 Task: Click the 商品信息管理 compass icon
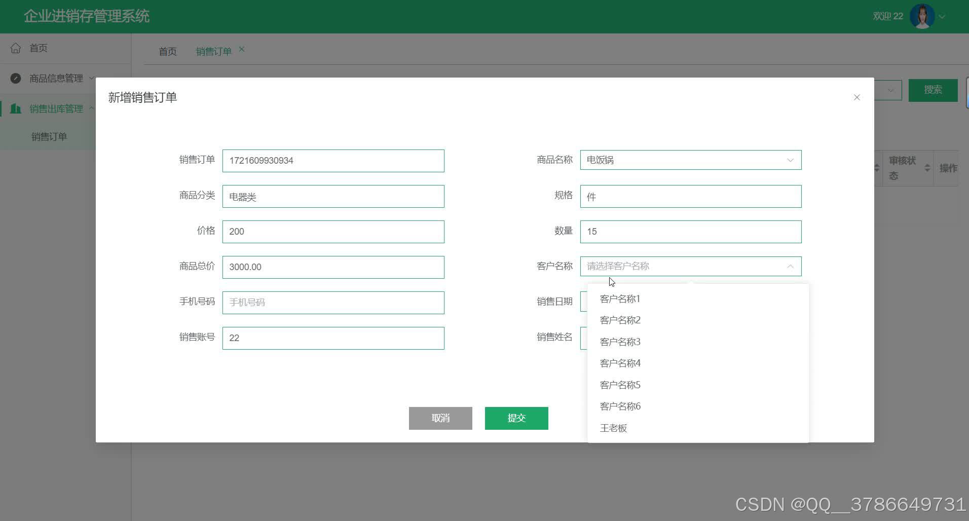tap(16, 78)
